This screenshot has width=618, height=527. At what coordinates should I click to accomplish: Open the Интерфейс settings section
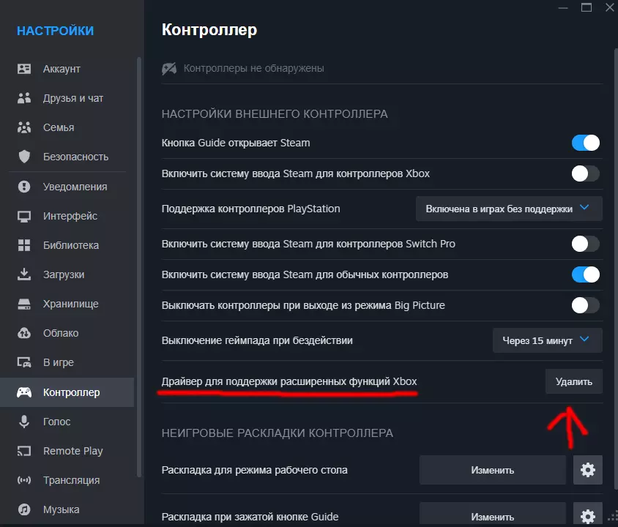[70, 216]
